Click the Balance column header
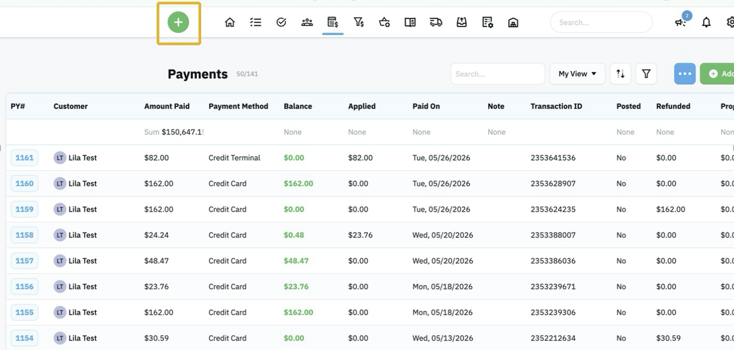Image resolution: width=734 pixels, height=350 pixels. [x=298, y=106]
